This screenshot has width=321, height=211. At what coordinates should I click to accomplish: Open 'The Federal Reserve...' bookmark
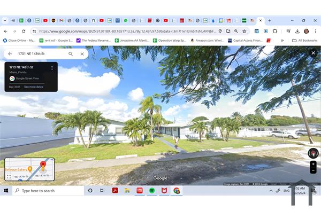pyautogui.click(x=93, y=41)
